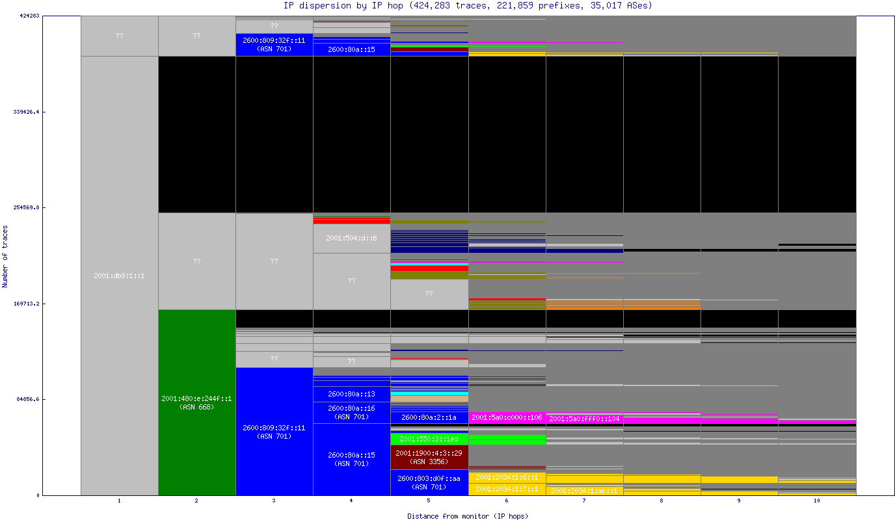Select the '??' block directly above the green ASN 668 block
The width and height of the screenshot is (895, 520).
coord(197,261)
